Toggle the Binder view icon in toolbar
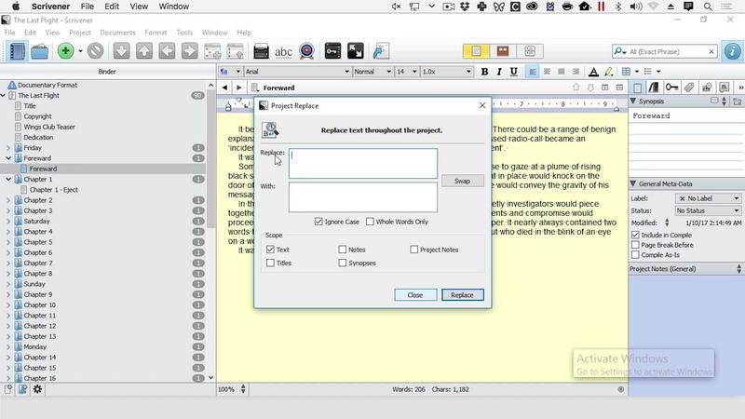 click(17, 51)
